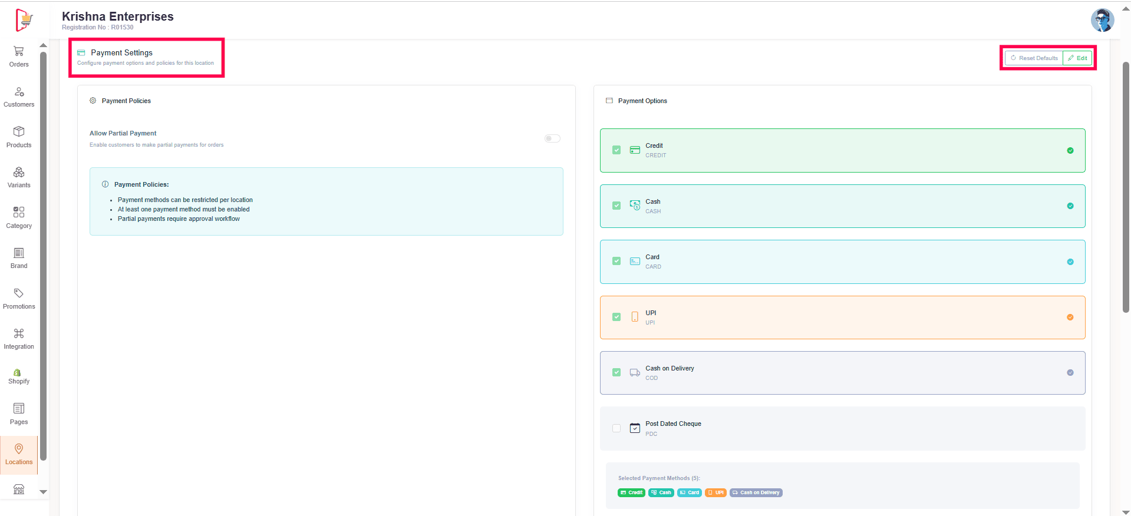Open the Category sidebar icon
The image size is (1131, 516).
19,212
